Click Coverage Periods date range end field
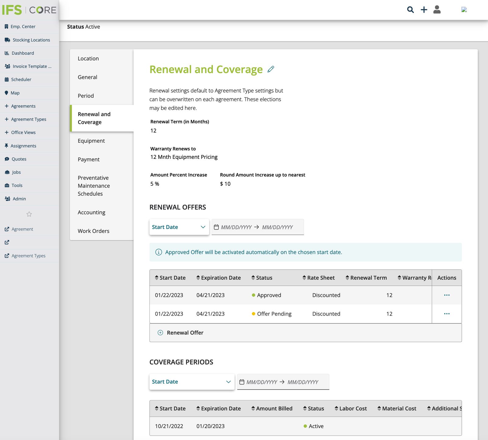Image resolution: width=488 pixels, height=440 pixels. point(303,382)
